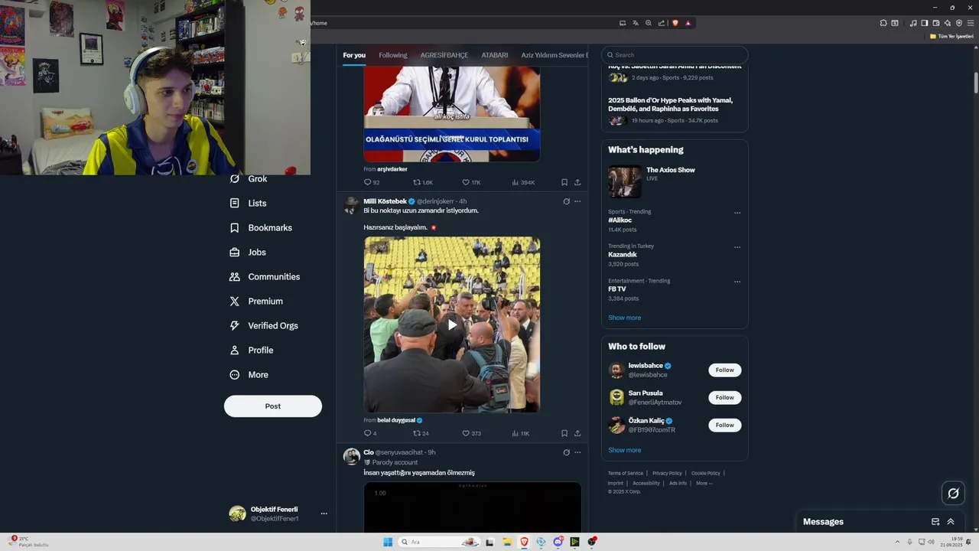
Task: Open the Tüm Yer İşaretleri bookmarks folder
Action: pyautogui.click(x=951, y=36)
